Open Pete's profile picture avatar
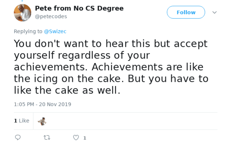This screenshot has height=152, width=232. [x=22, y=13]
